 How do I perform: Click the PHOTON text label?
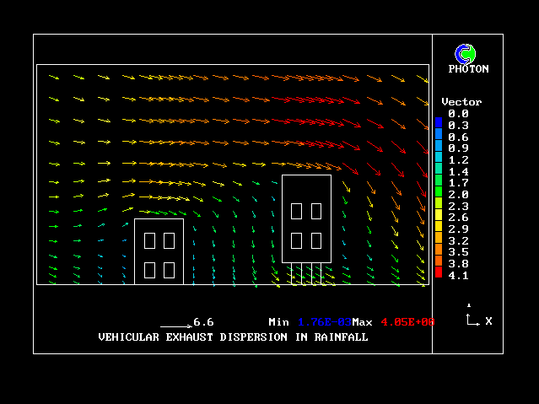pos(468,69)
